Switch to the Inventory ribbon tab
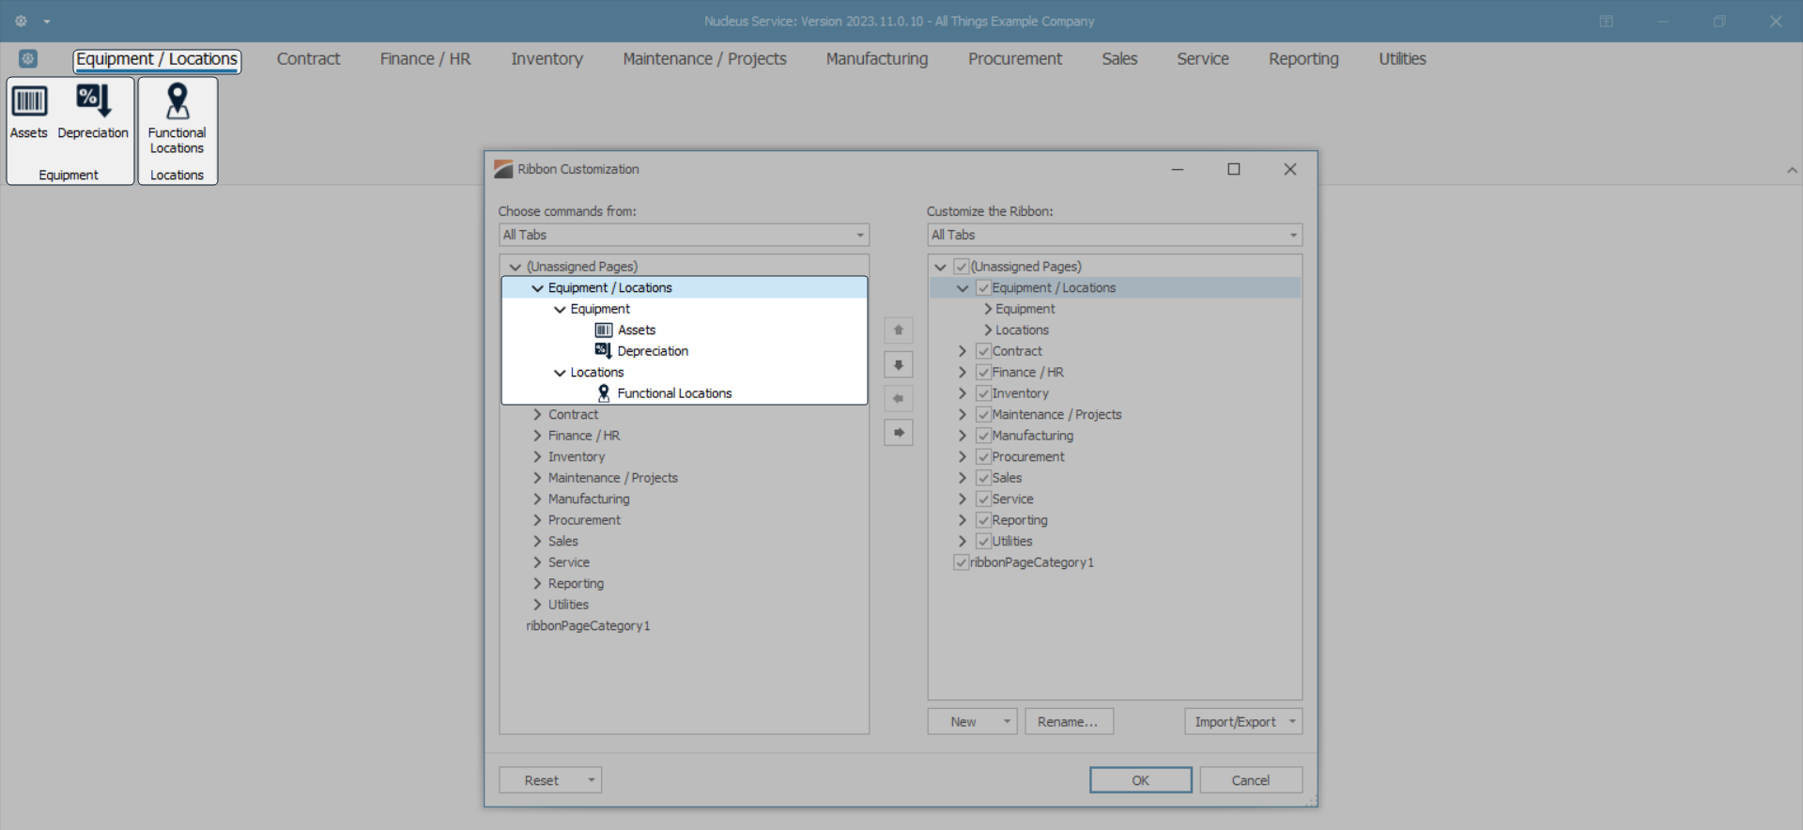1803x830 pixels. 547,59
